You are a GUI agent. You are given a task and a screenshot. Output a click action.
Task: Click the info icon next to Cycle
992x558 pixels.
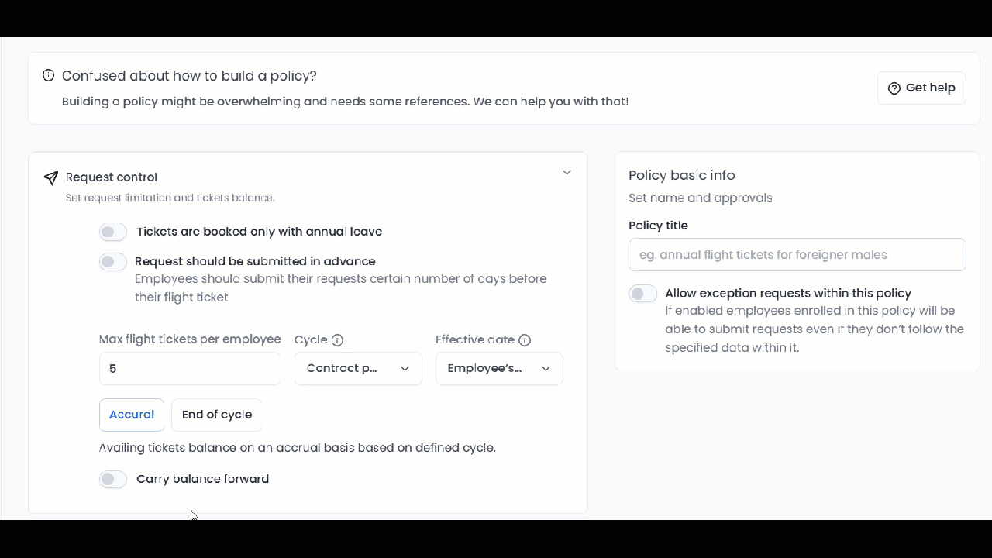click(x=337, y=340)
